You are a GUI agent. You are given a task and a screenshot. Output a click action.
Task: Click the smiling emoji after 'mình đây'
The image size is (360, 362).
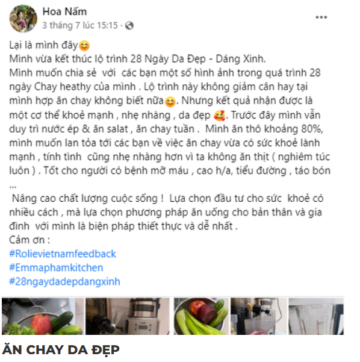tap(84, 46)
